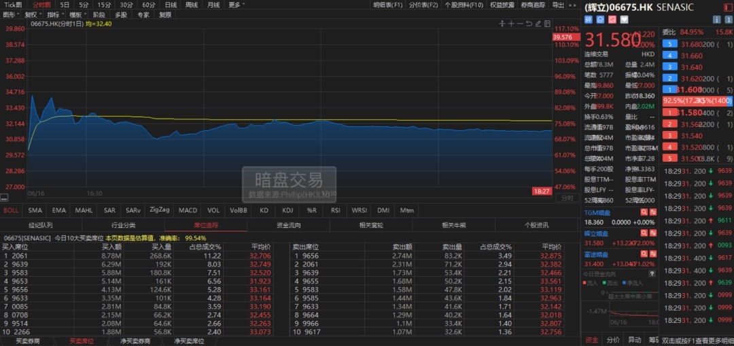Image resolution: width=734 pixels, height=346 pixels.
Task: Click the red picture icon near stock name
Action: click(612, 20)
